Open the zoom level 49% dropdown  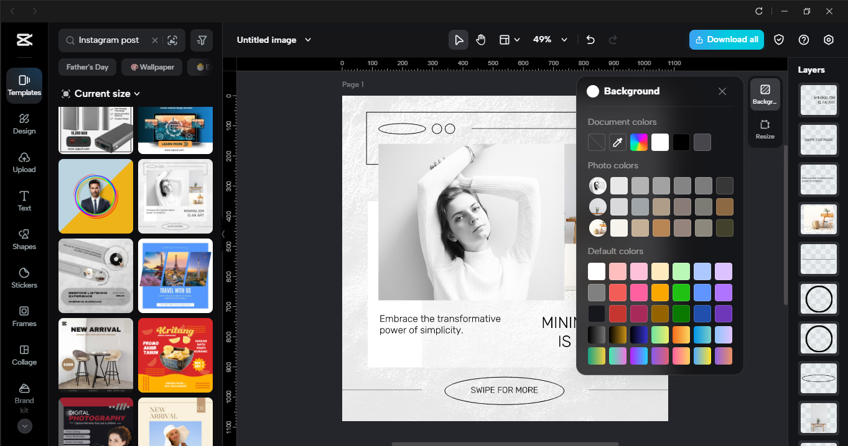[550, 39]
